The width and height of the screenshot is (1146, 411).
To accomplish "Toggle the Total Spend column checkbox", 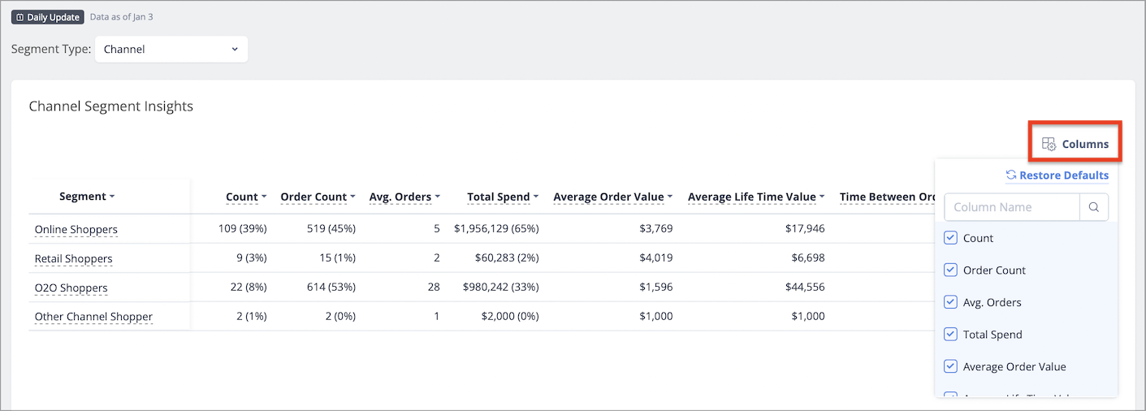I will click(950, 334).
